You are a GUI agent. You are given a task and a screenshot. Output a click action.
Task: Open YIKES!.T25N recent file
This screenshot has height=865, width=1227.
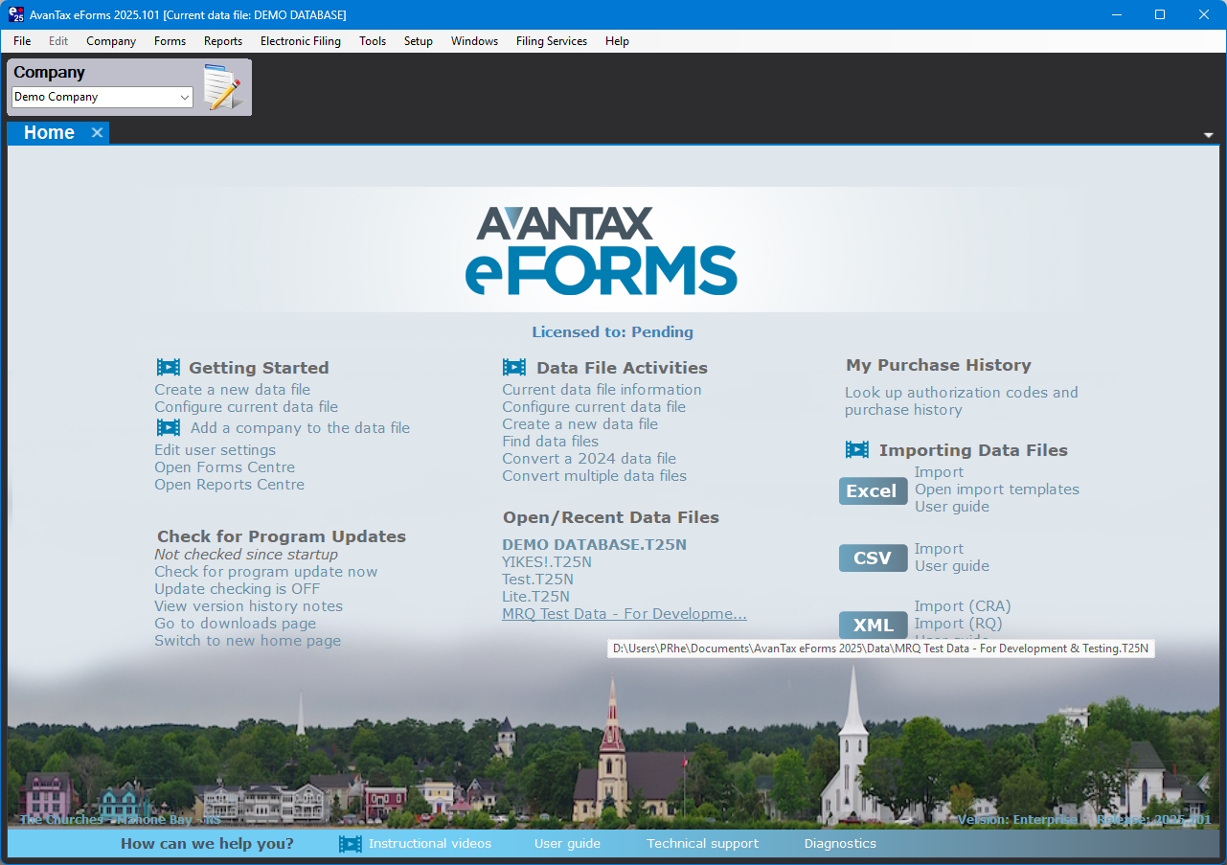click(547, 562)
